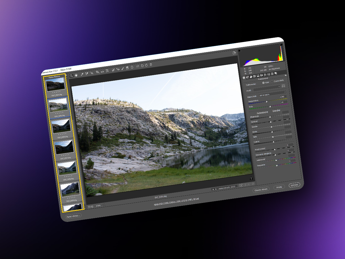Open the profile browser grid icon
345x259 pixels.
283,86
